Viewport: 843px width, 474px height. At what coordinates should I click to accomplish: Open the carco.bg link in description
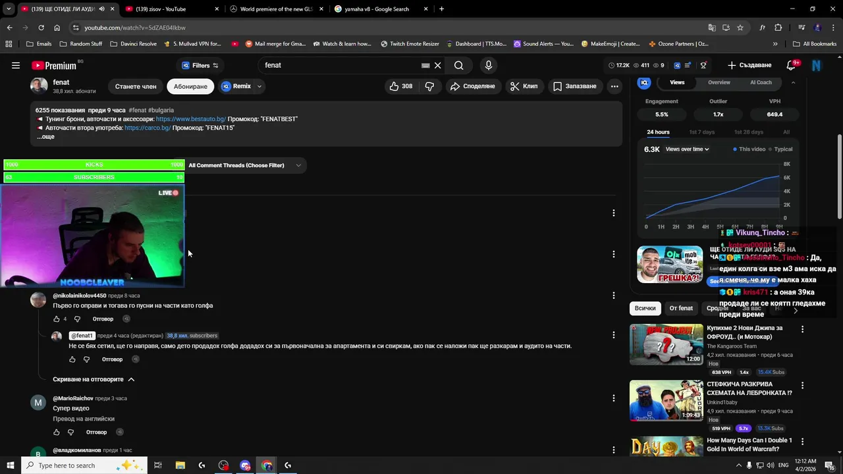[148, 128]
